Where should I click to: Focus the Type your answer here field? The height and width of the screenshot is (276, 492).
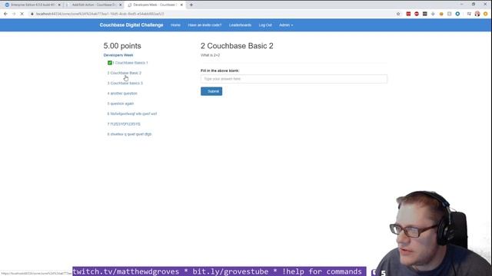tap(294, 79)
